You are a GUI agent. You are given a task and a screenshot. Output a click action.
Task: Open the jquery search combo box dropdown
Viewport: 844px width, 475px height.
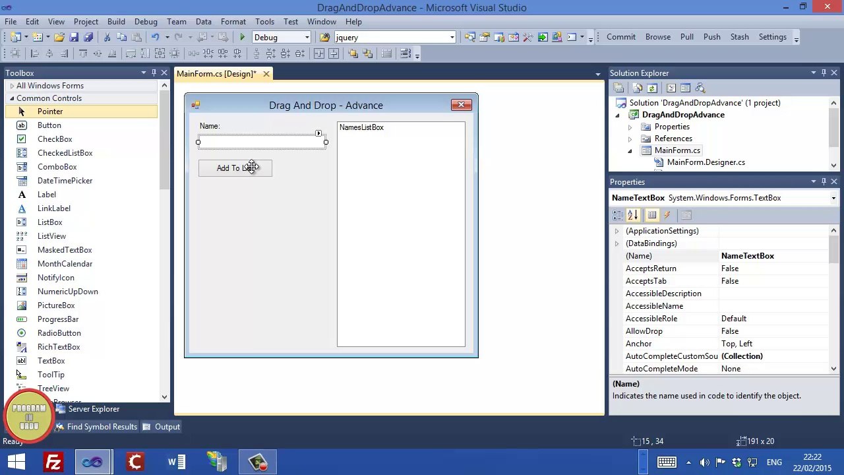452,37
